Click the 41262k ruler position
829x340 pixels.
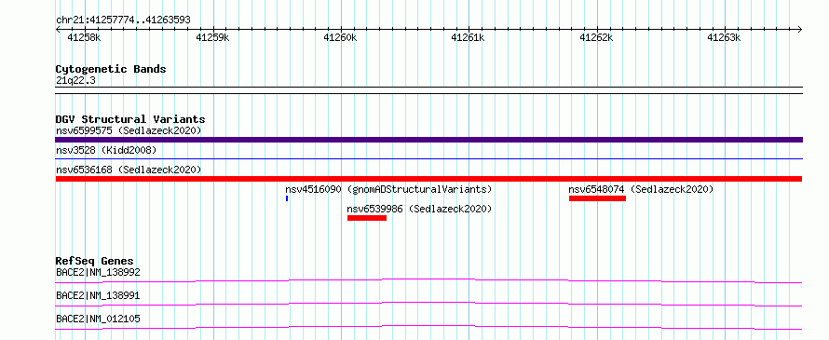[596, 37]
